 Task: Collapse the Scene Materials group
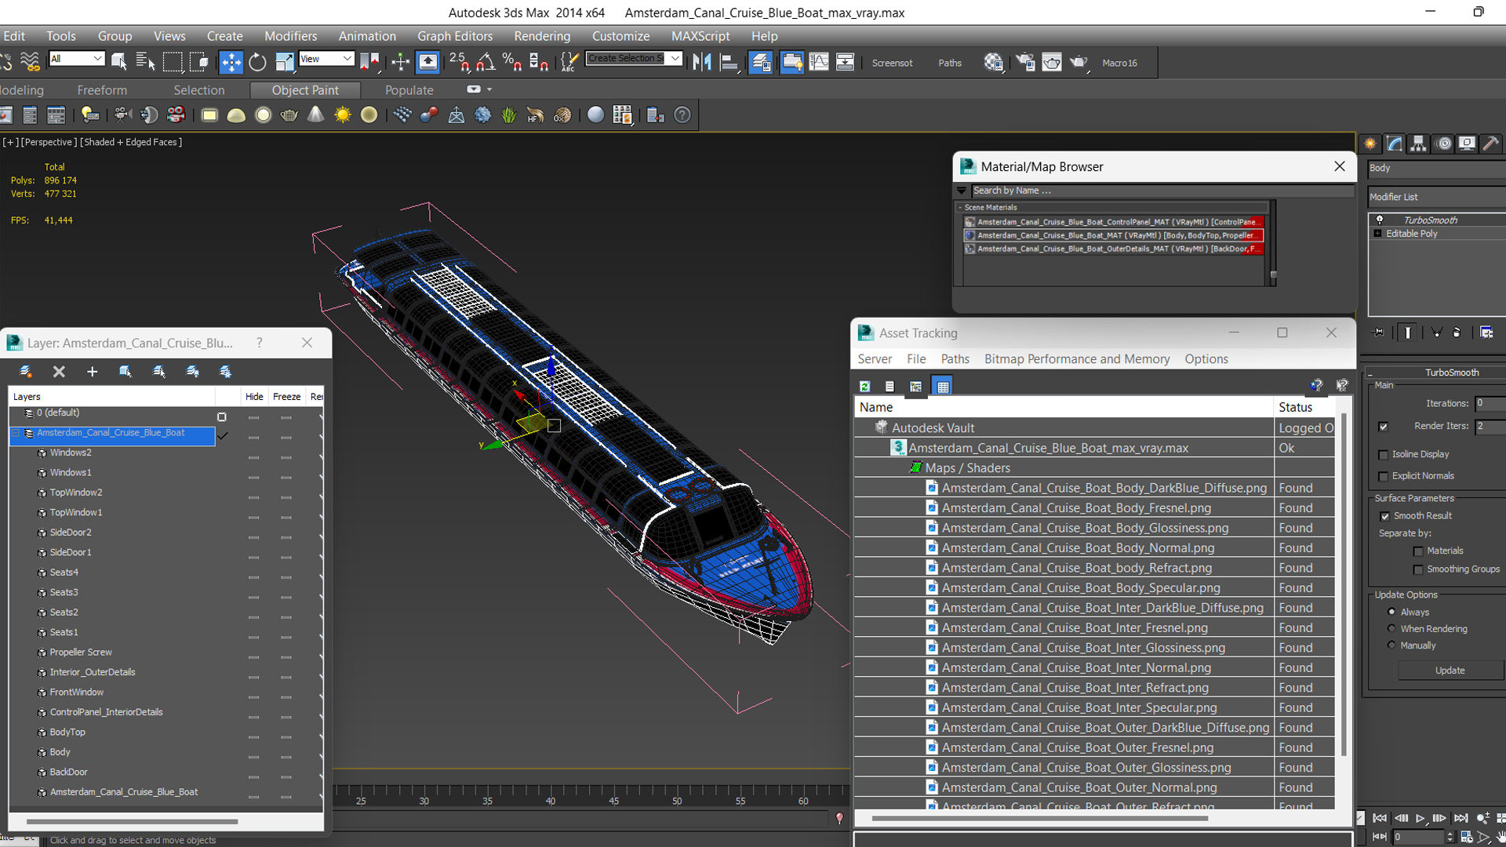(x=959, y=208)
